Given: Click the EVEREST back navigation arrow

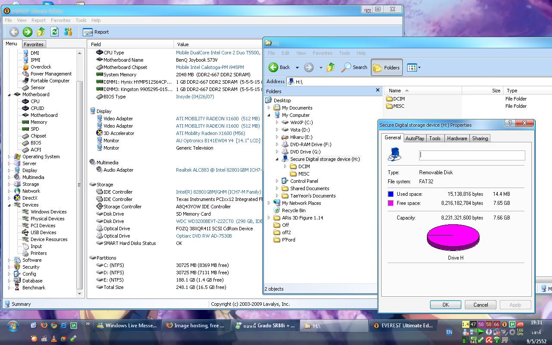Looking at the screenshot, I should tap(14, 31).
